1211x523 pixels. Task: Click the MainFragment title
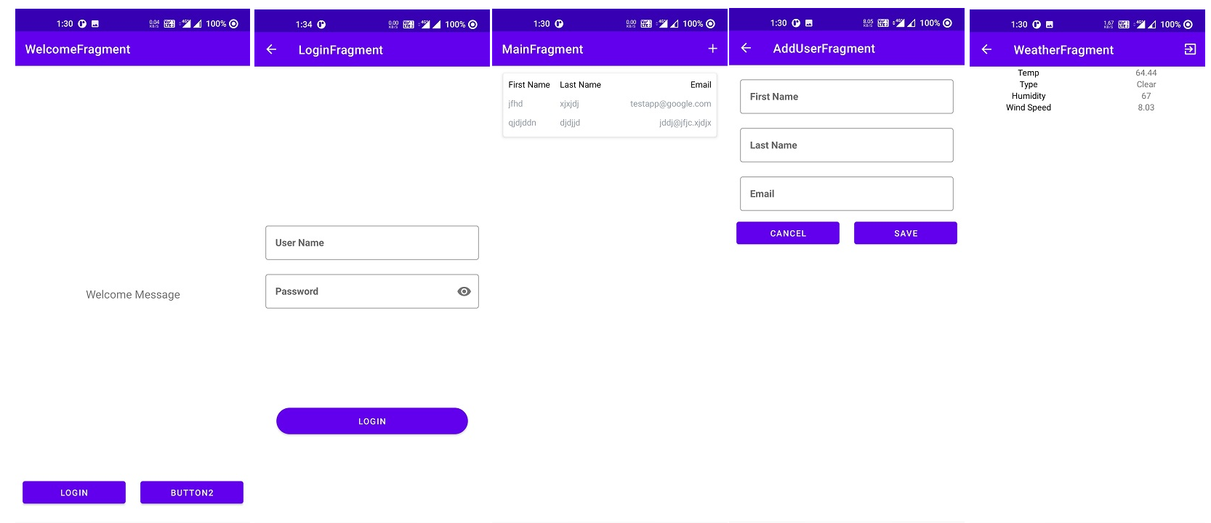click(x=542, y=49)
